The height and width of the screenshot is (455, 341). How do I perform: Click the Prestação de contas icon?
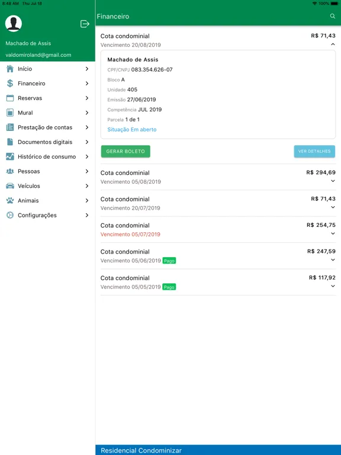[10, 127]
